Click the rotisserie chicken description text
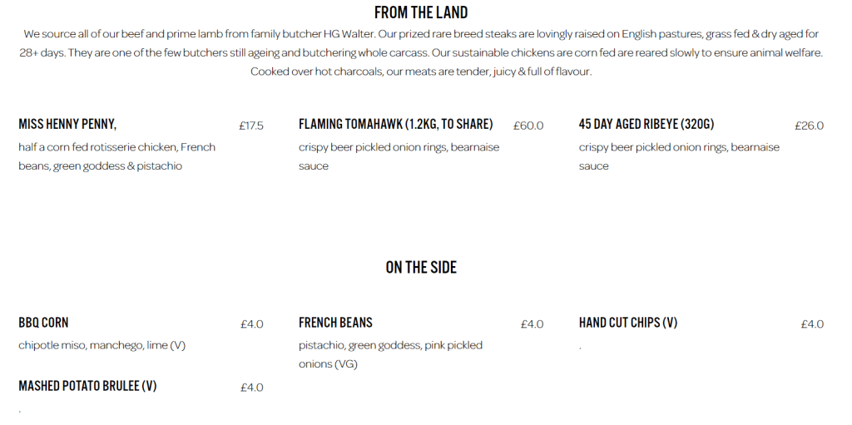This screenshot has width=852, height=425. [116, 156]
